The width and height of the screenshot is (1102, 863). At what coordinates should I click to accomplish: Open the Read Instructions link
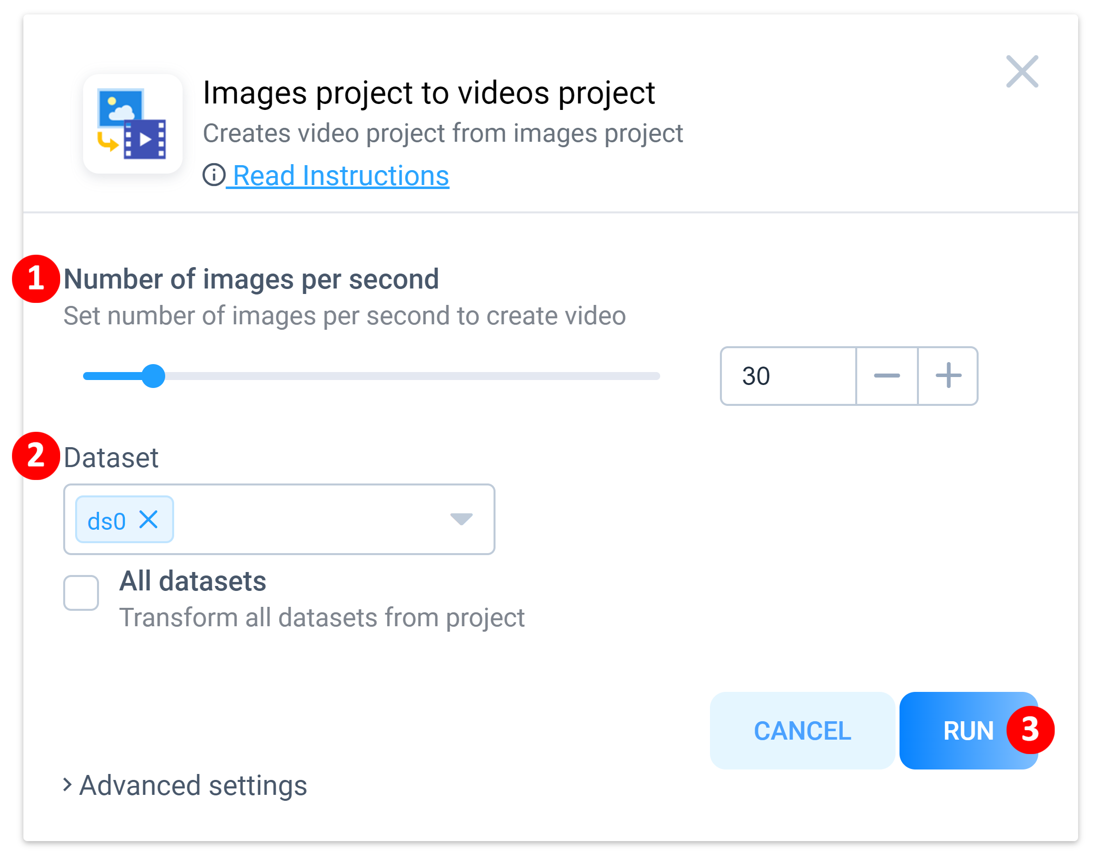341,176
